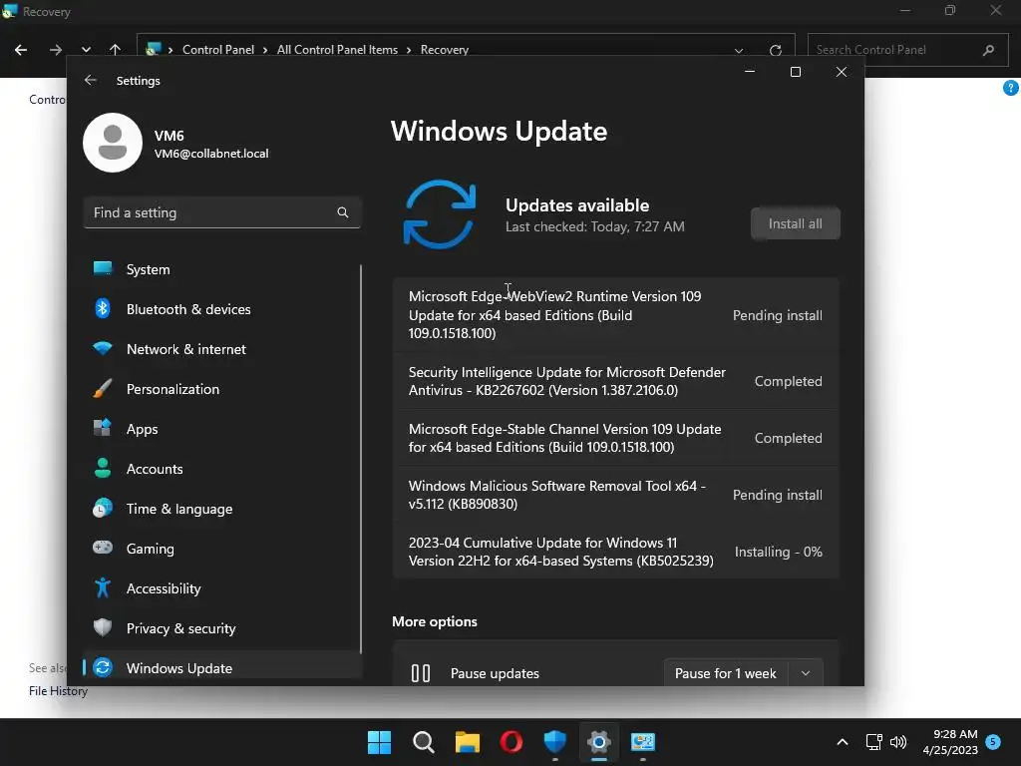Open Time & language settings
This screenshot has height=766, width=1021.
(x=221, y=509)
